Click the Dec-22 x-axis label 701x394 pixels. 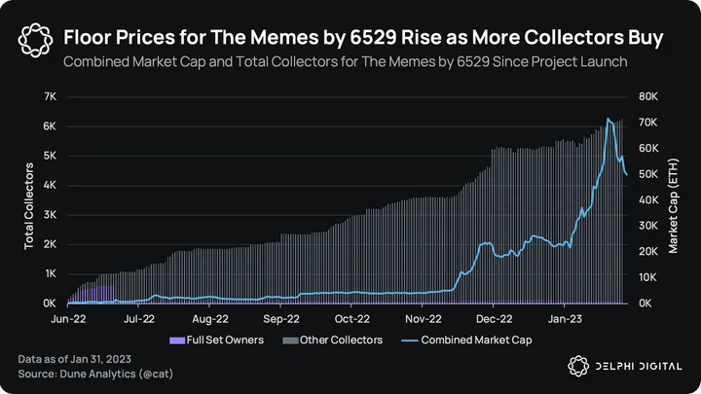click(494, 319)
